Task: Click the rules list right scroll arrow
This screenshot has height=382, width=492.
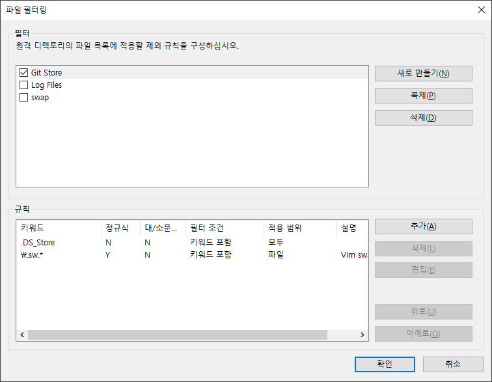Action: coord(362,335)
